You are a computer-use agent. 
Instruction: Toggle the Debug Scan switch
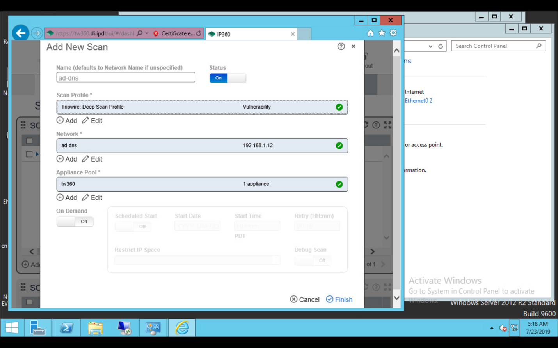(313, 260)
